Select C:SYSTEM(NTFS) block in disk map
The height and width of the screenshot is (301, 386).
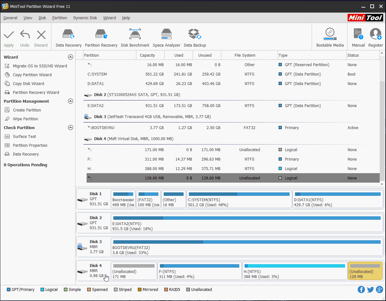pyautogui.click(x=239, y=199)
